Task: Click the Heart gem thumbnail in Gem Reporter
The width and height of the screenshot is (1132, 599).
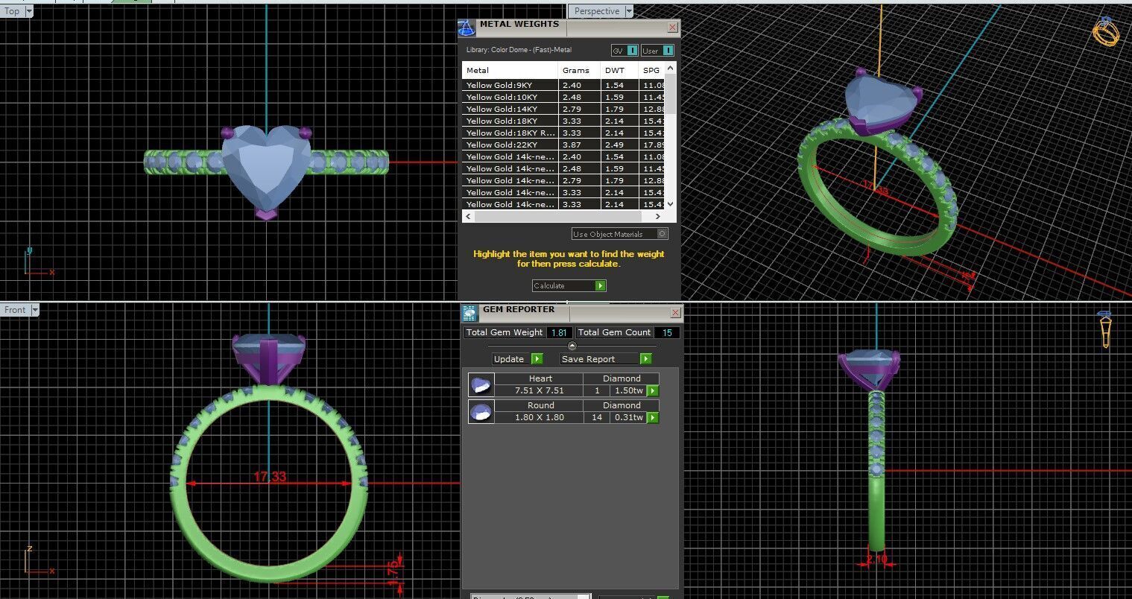Action: (481, 385)
